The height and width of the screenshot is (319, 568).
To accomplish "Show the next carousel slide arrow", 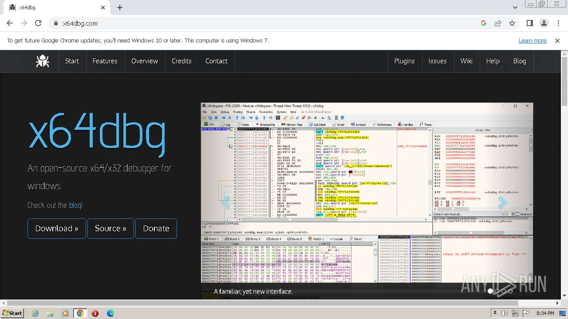I will click(x=502, y=202).
